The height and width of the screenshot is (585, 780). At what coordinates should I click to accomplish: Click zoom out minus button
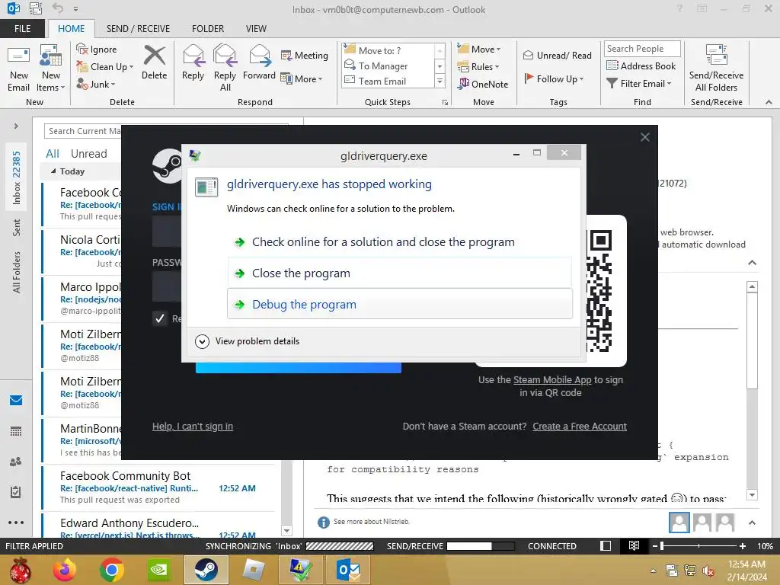655,546
